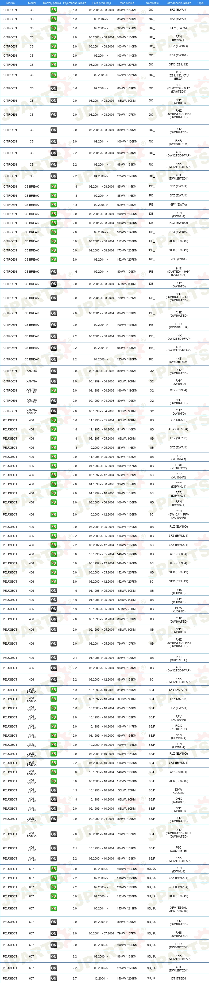
Task: Click the '03.2002 -> 12.2004' production years cell
Action: coord(102,545)
